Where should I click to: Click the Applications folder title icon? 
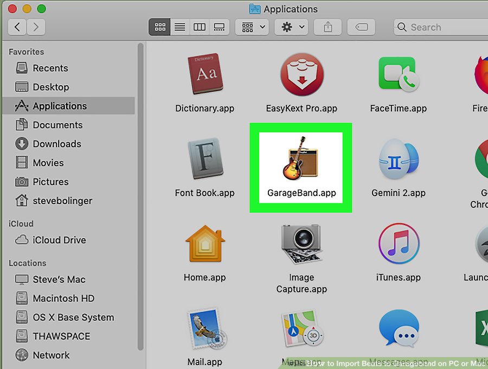[x=255, y=9]
